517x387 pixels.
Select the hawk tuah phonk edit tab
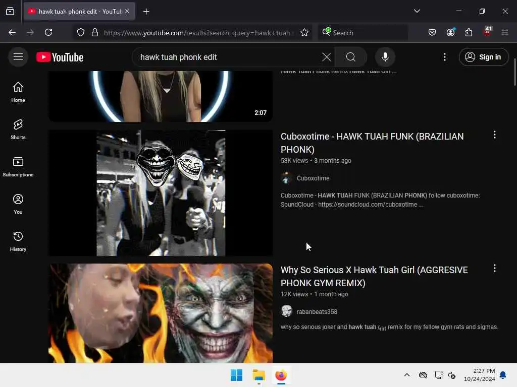(x=79, y=12)
